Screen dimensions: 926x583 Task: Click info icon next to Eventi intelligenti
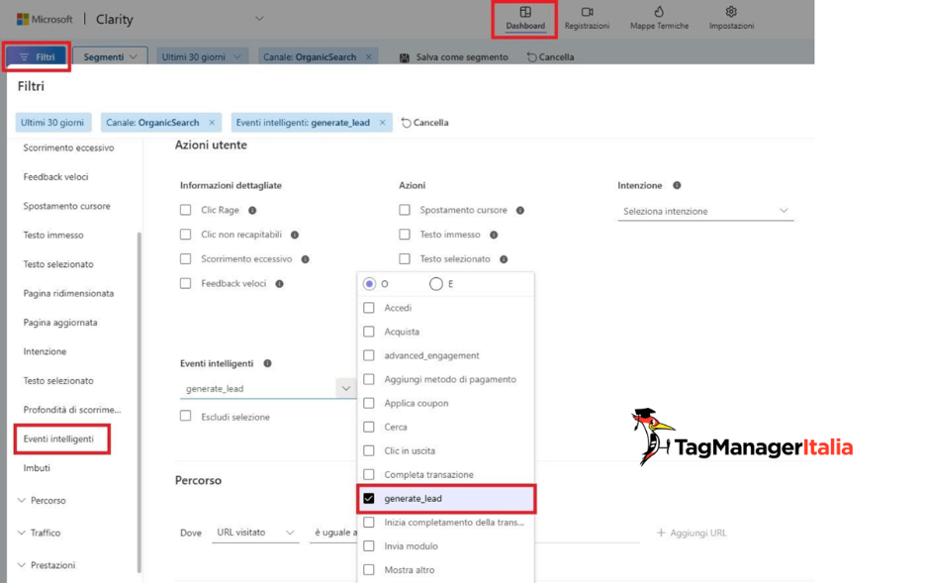tap(267, 364)
